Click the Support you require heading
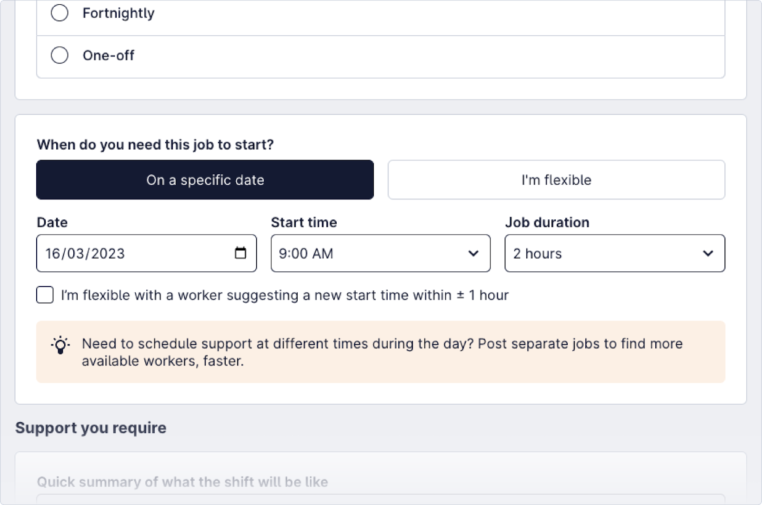762x505 pixels. tap(90, 427)
